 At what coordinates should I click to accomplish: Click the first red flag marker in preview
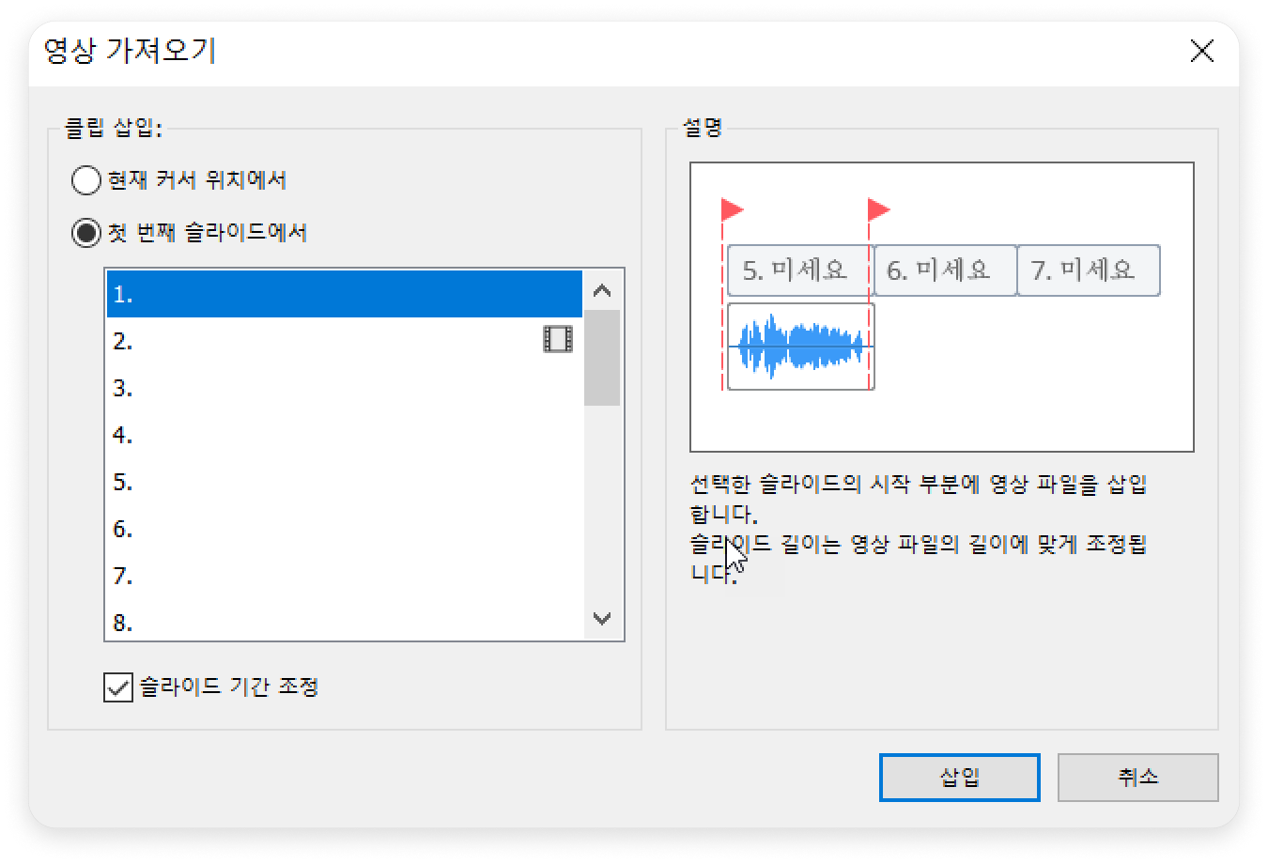coord(732,209)
